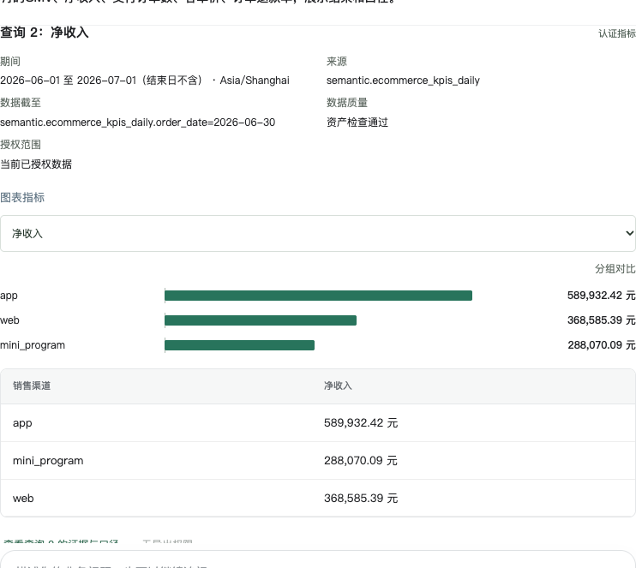Click the green bar for mini_program
The width and height of the screenshot is (636, 568).
[239, 345]
